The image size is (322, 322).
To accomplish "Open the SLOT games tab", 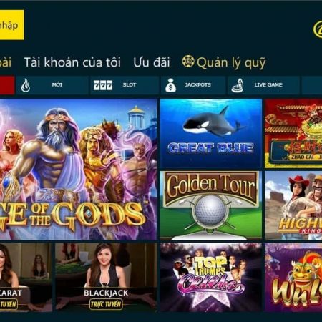I will pyautogui.click(x=125, y=85).
